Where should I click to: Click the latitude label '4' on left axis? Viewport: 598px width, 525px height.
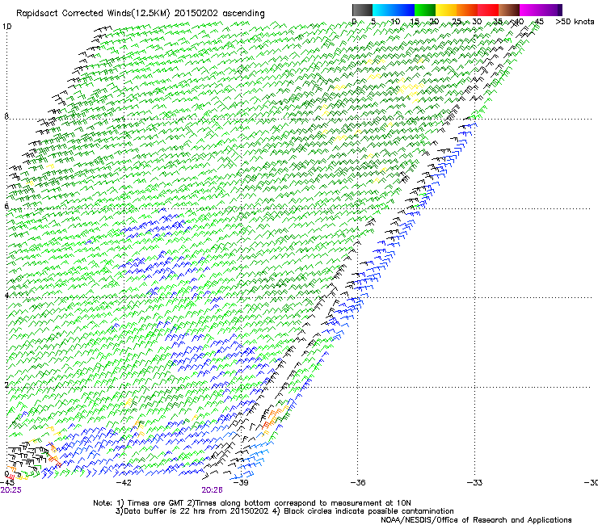(6, 295)
